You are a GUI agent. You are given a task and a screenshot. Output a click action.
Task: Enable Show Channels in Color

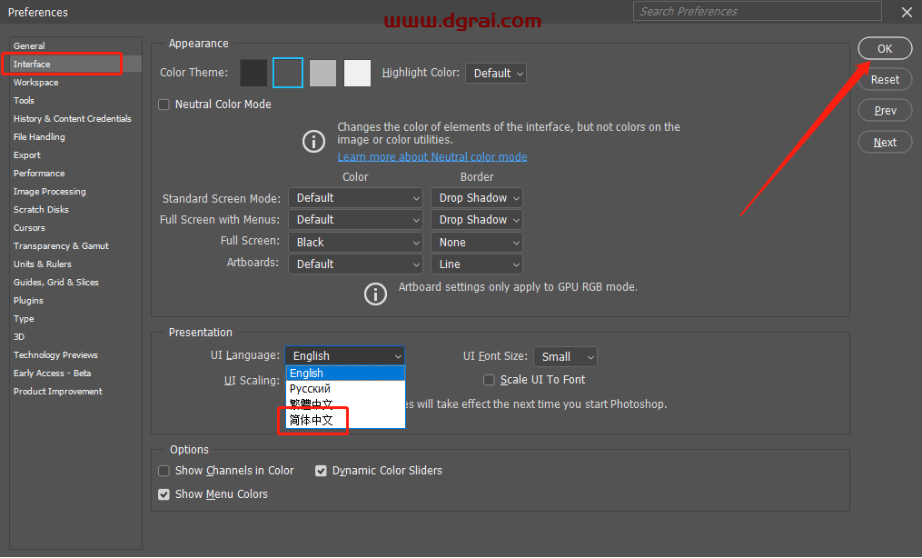[164, 471]
